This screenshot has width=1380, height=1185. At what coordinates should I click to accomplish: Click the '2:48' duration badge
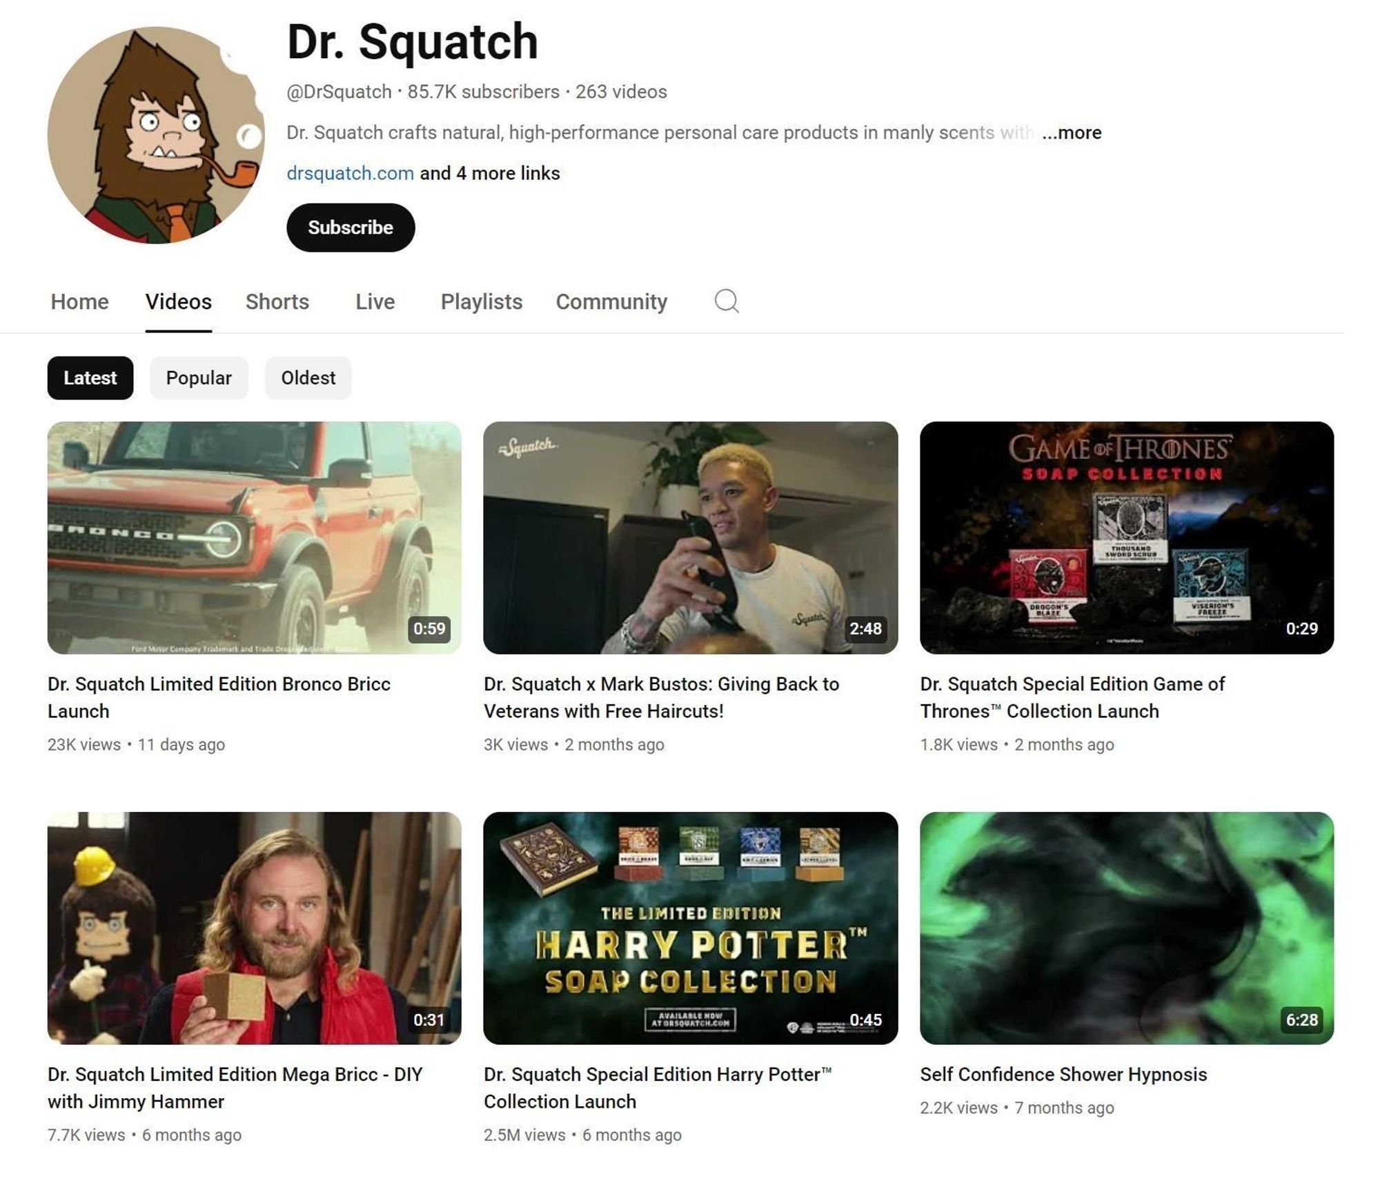[x=865, y=629]
